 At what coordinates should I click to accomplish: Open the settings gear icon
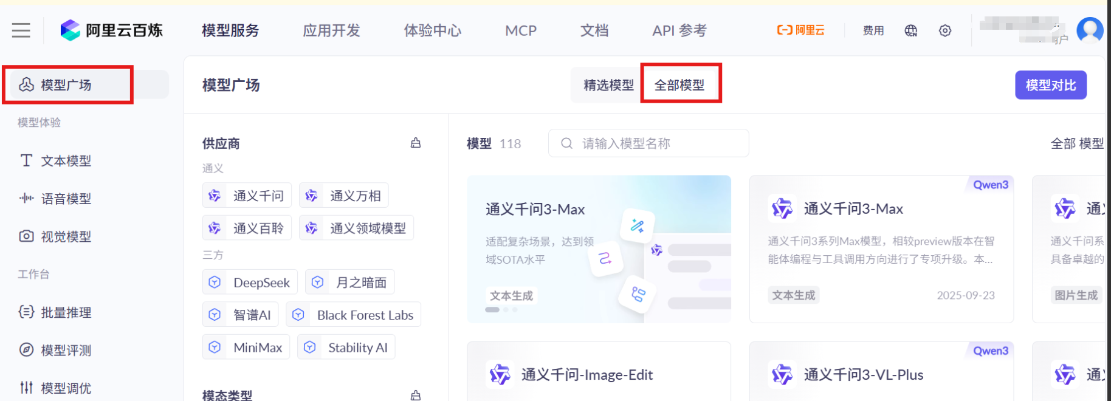(945, 30)
